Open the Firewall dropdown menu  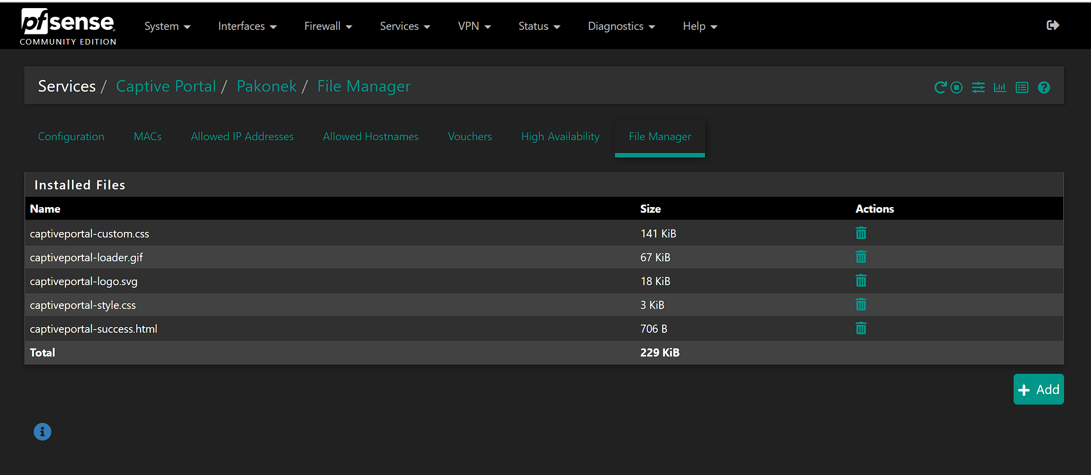328,26
